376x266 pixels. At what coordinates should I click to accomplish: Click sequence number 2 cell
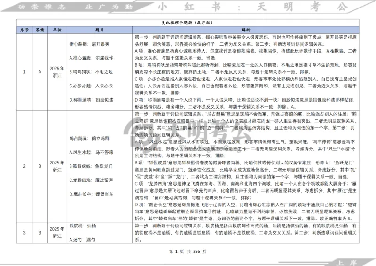click(24, 166)
